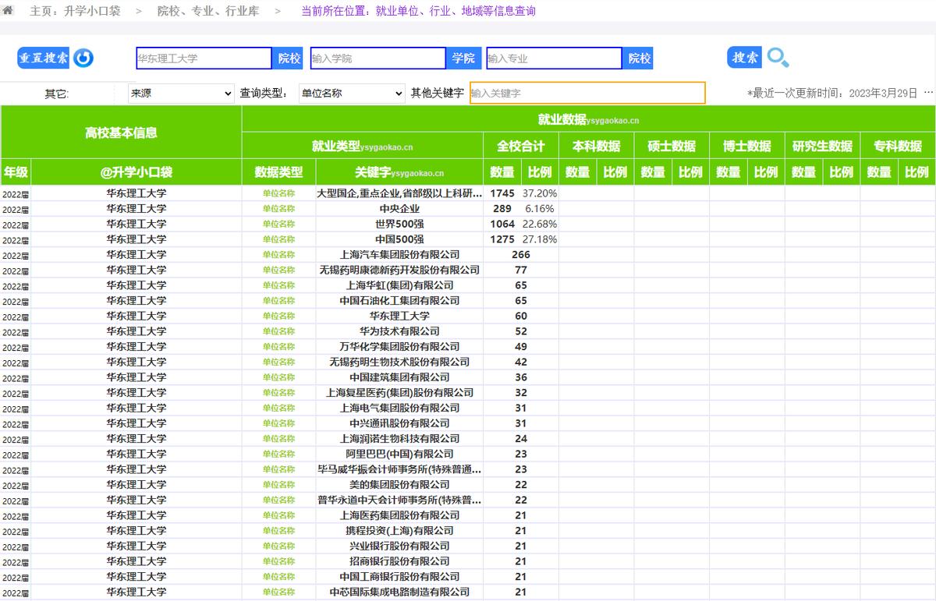936x601 pixels.
Task: Click 美的集团股份有限公司 cell
Action: tap(399, 485)
